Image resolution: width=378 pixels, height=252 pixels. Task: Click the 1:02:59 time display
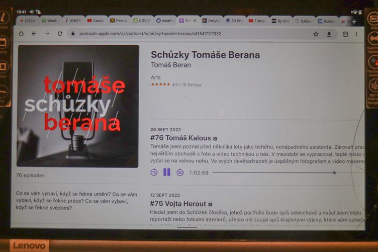point(199,173)
